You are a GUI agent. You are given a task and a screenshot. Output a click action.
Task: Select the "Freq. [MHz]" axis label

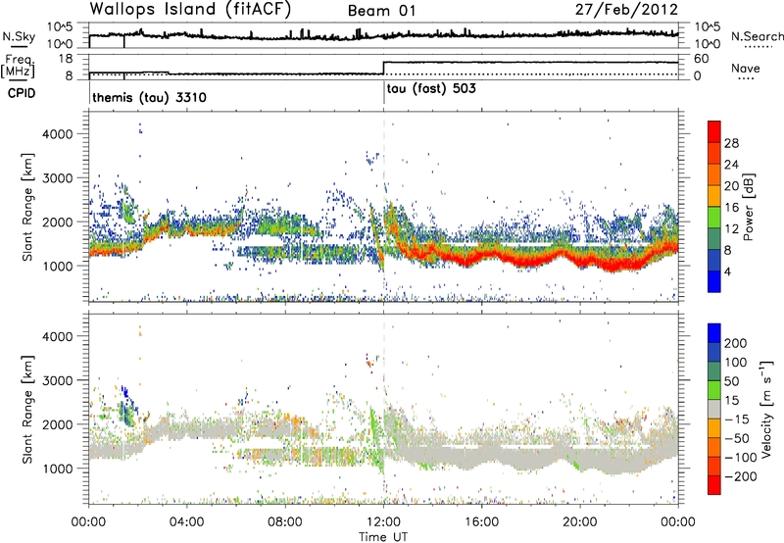pos(18,66)
